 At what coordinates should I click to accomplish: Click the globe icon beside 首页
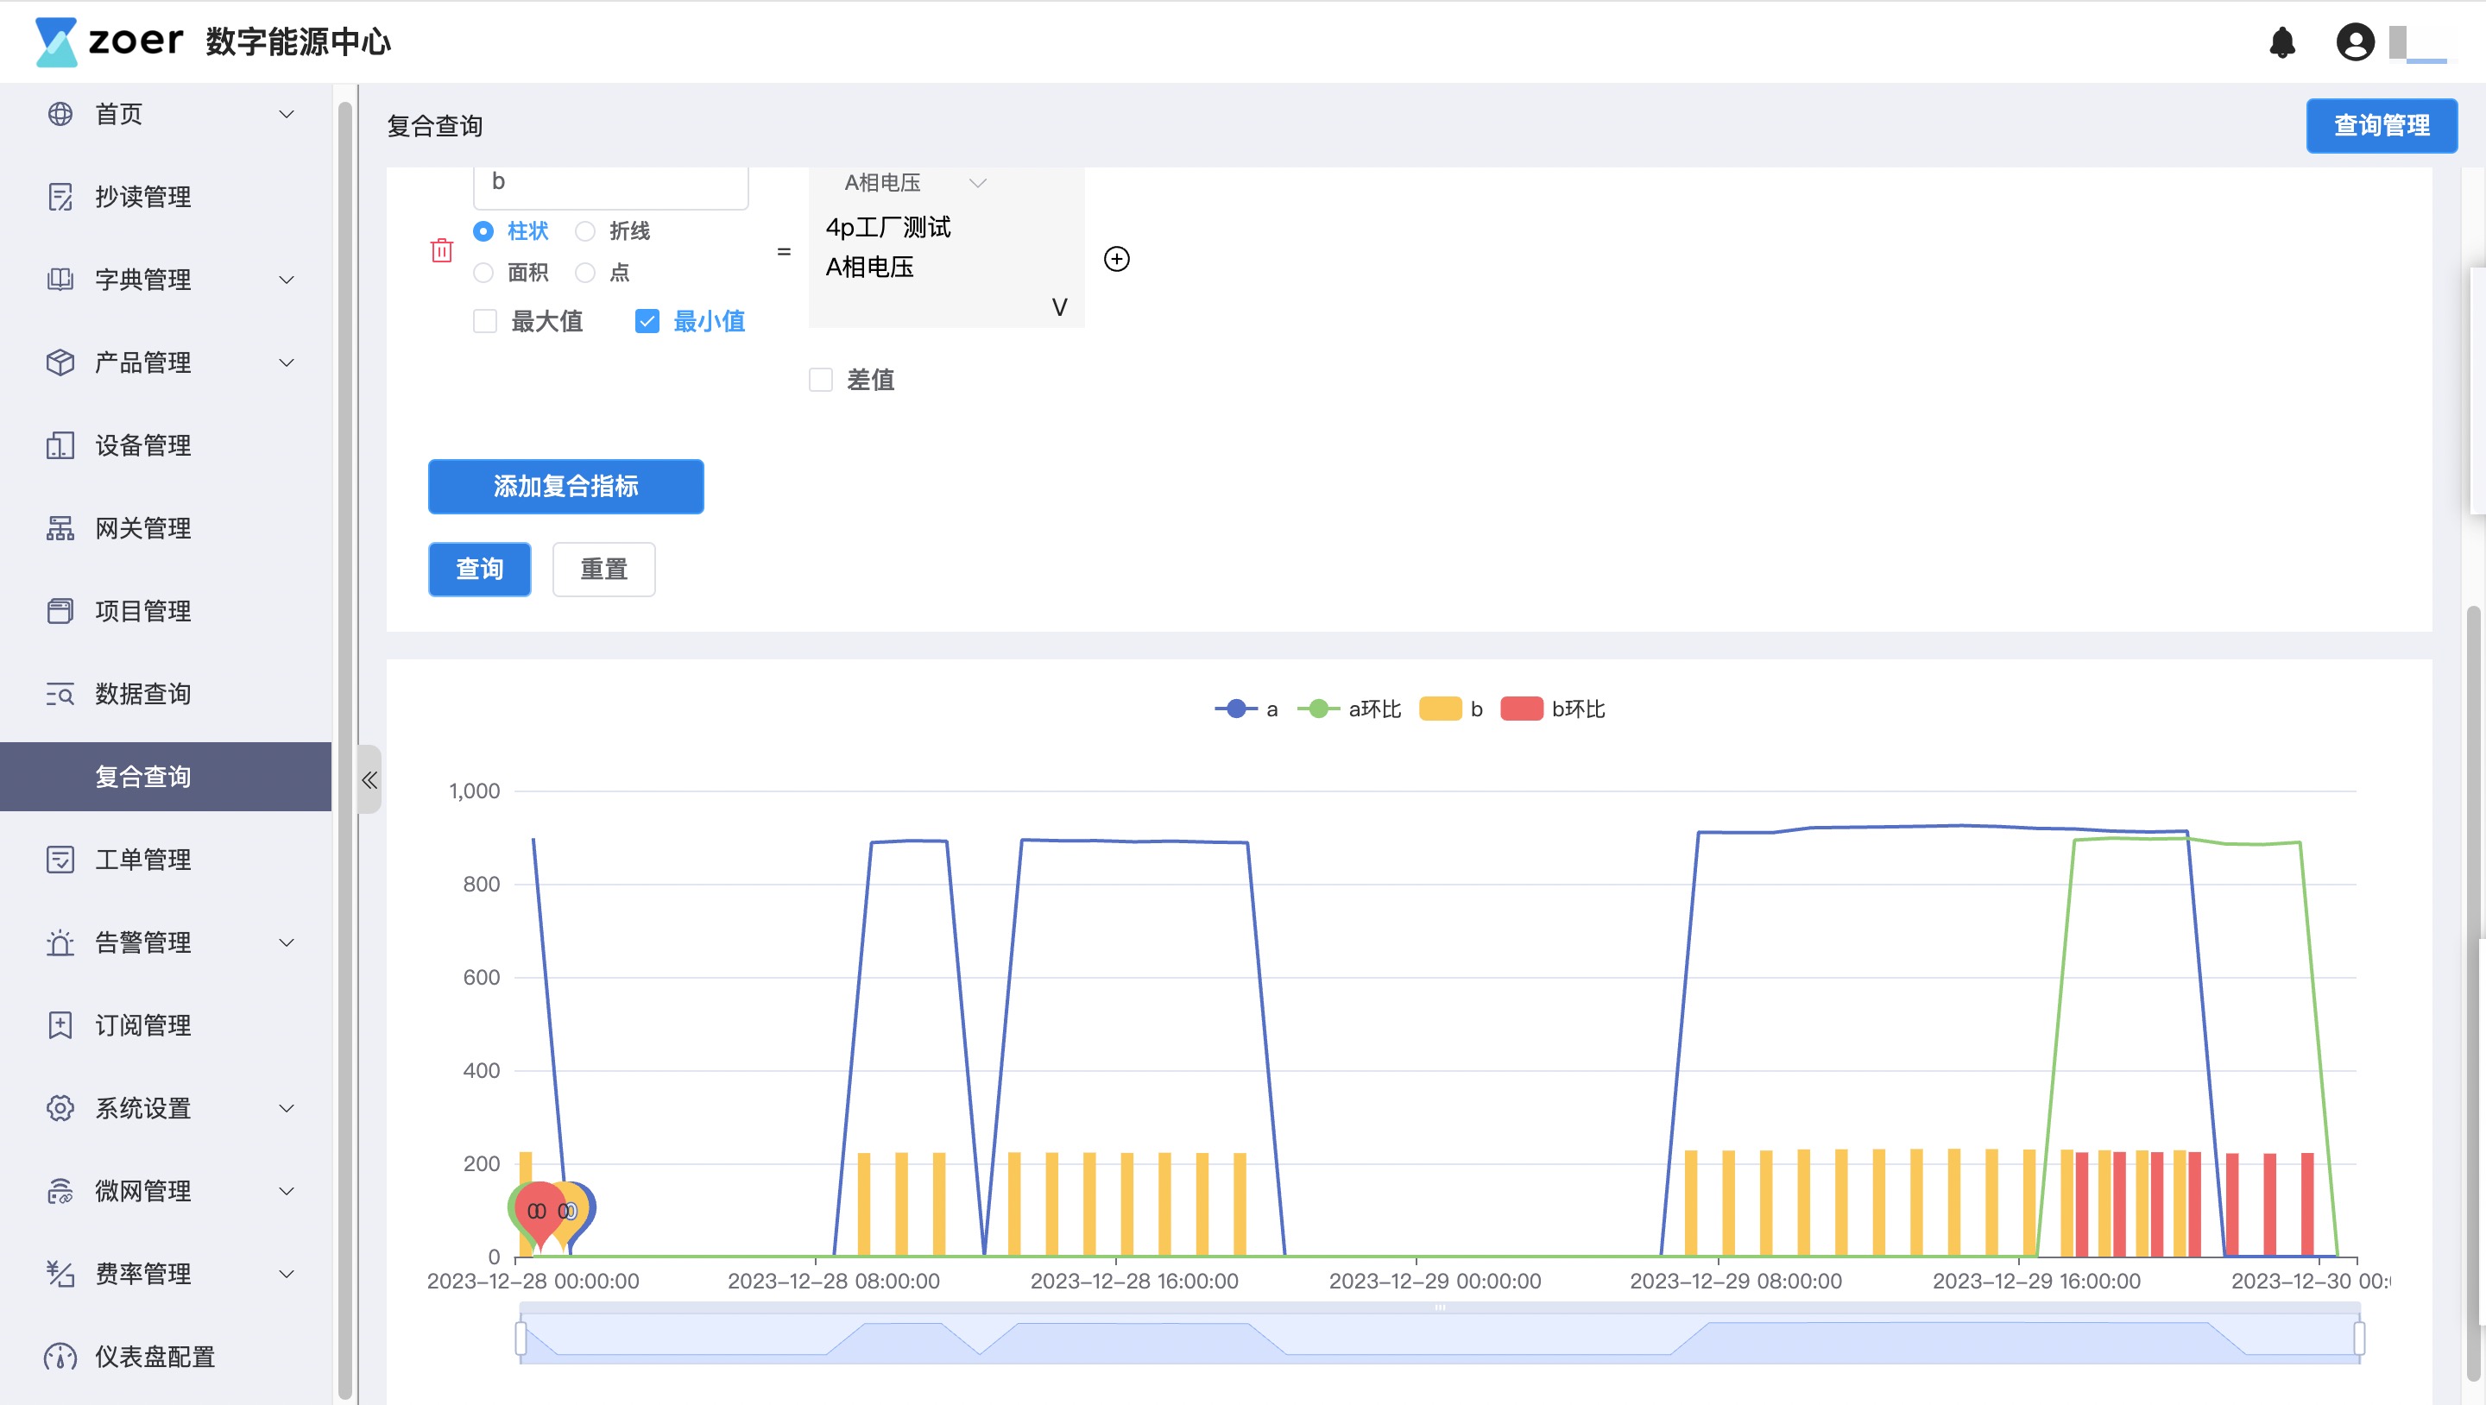click(60, 114)
